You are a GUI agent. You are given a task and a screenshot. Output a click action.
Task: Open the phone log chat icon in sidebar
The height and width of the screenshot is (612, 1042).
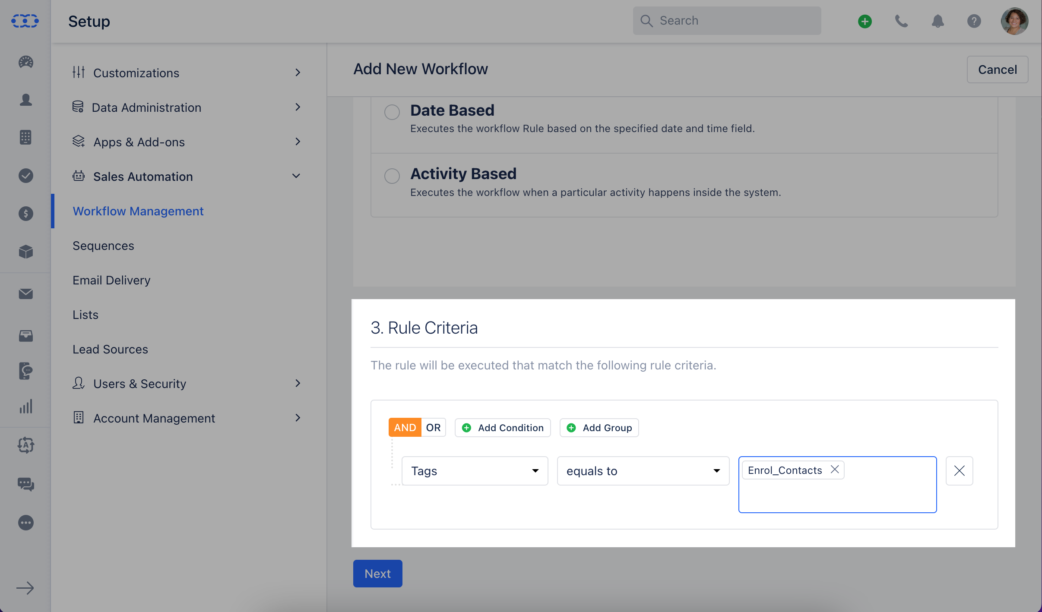(x=26, y=371)
